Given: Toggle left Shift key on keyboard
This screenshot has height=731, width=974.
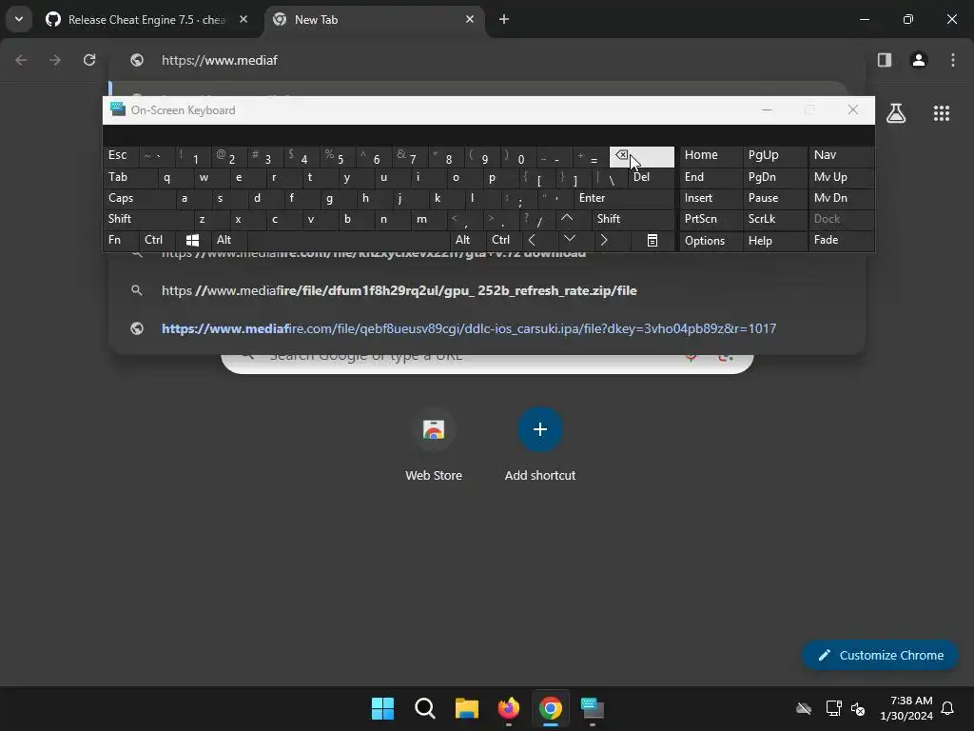Looking at the screenshot, I should click(147, 219).
